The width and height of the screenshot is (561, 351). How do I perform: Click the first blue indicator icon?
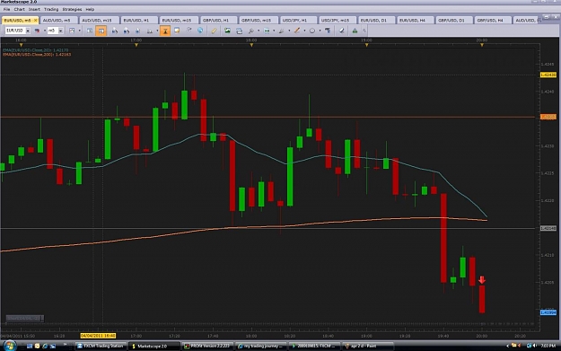pos(115,31)
